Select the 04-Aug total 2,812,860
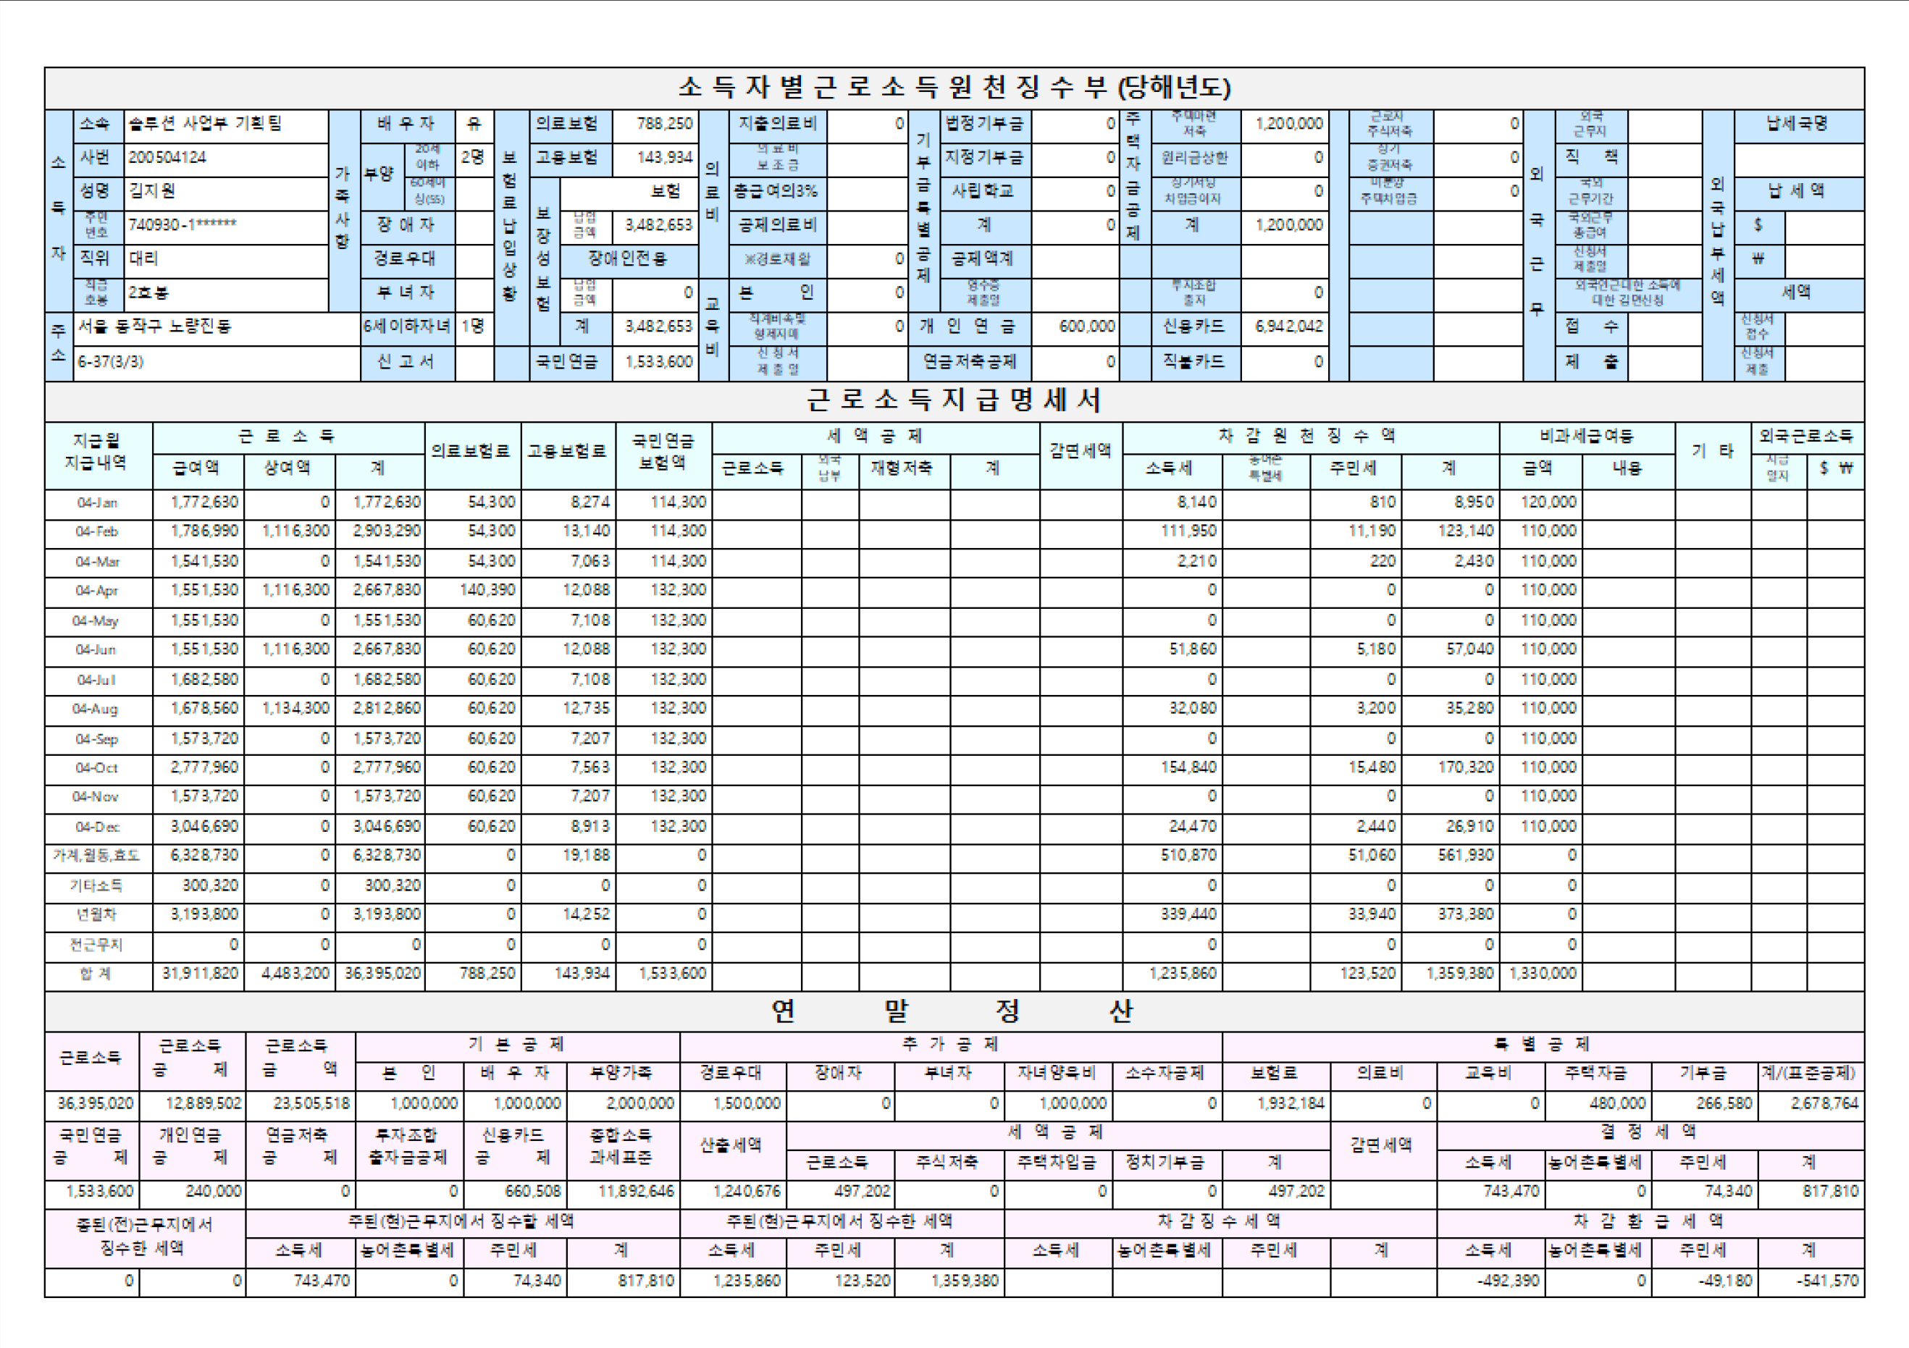This screenshot has height=1348, width=1909. (x=387, y=709)
